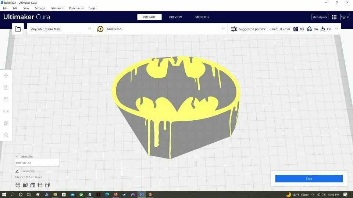Click the 147.7 x 121.5 x 1.0 mm dimensions
This screenshot has width=353, height=198.
(28, 177)
